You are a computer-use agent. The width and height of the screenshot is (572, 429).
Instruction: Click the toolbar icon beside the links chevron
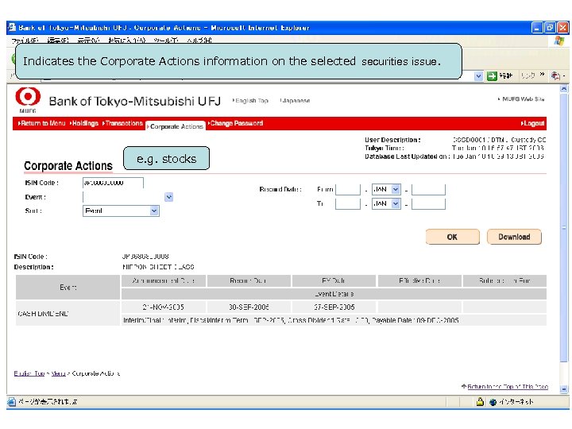click(555, 76)
